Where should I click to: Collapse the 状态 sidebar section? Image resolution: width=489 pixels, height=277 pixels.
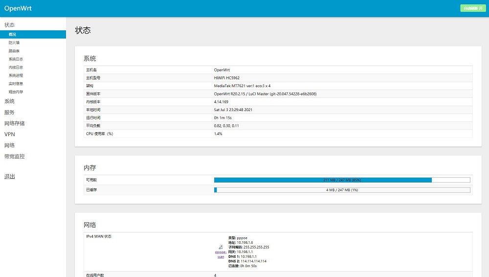click(9, 25)
